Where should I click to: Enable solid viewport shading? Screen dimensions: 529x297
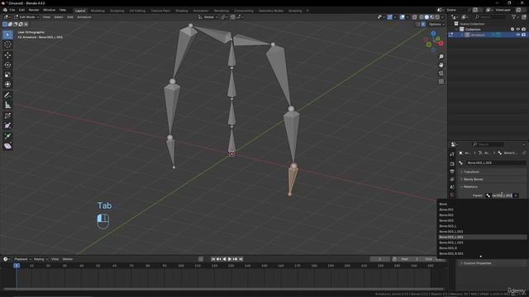427,16
